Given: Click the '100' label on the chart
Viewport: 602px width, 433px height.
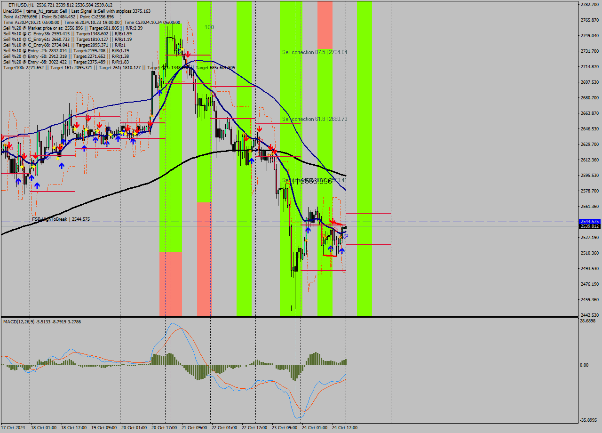Looking at the screenshot, I should click(x=209, y=27).
